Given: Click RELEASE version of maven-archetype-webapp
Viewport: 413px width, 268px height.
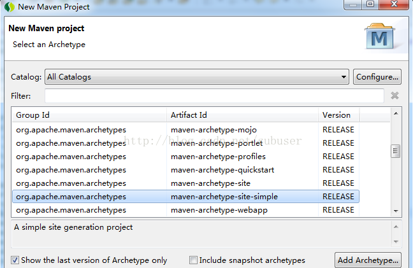Looking at the screenshot, I should pos(338,210).
